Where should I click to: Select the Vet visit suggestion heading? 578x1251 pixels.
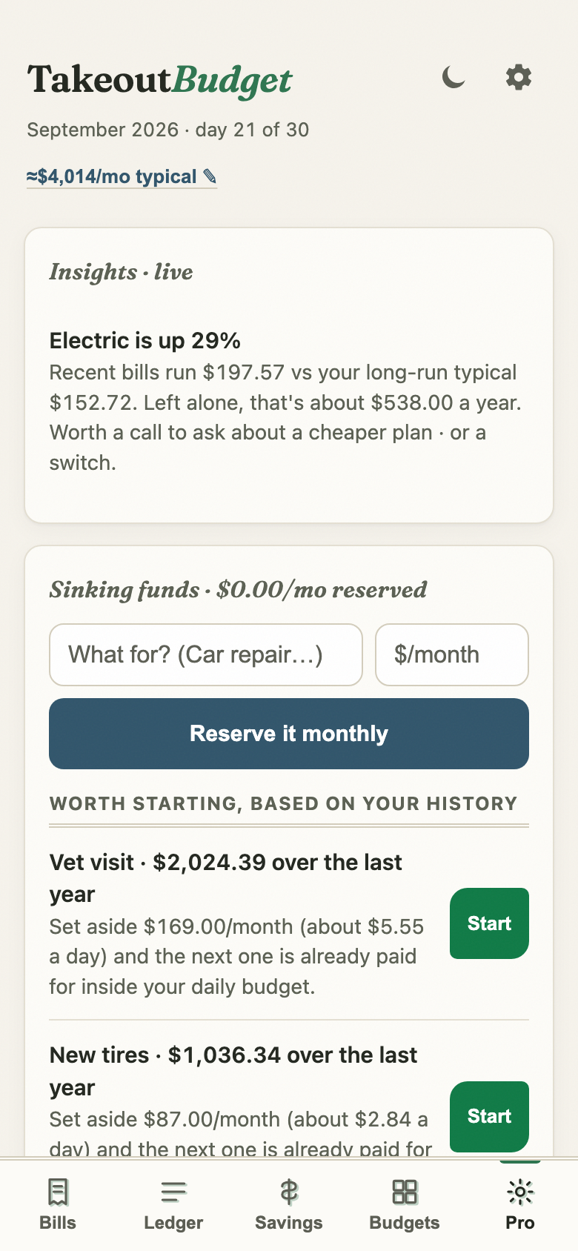tap(226, 878)
